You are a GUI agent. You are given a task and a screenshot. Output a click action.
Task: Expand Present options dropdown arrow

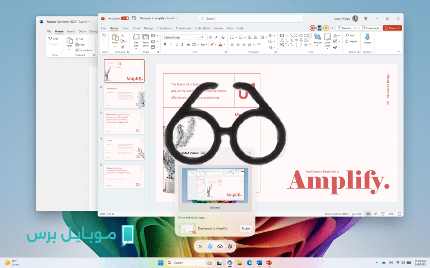(x=356, y=28)
